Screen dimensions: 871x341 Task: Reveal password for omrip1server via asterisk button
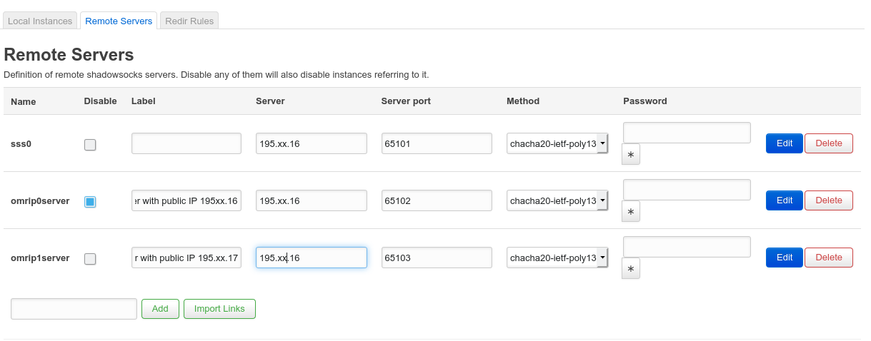630,268
